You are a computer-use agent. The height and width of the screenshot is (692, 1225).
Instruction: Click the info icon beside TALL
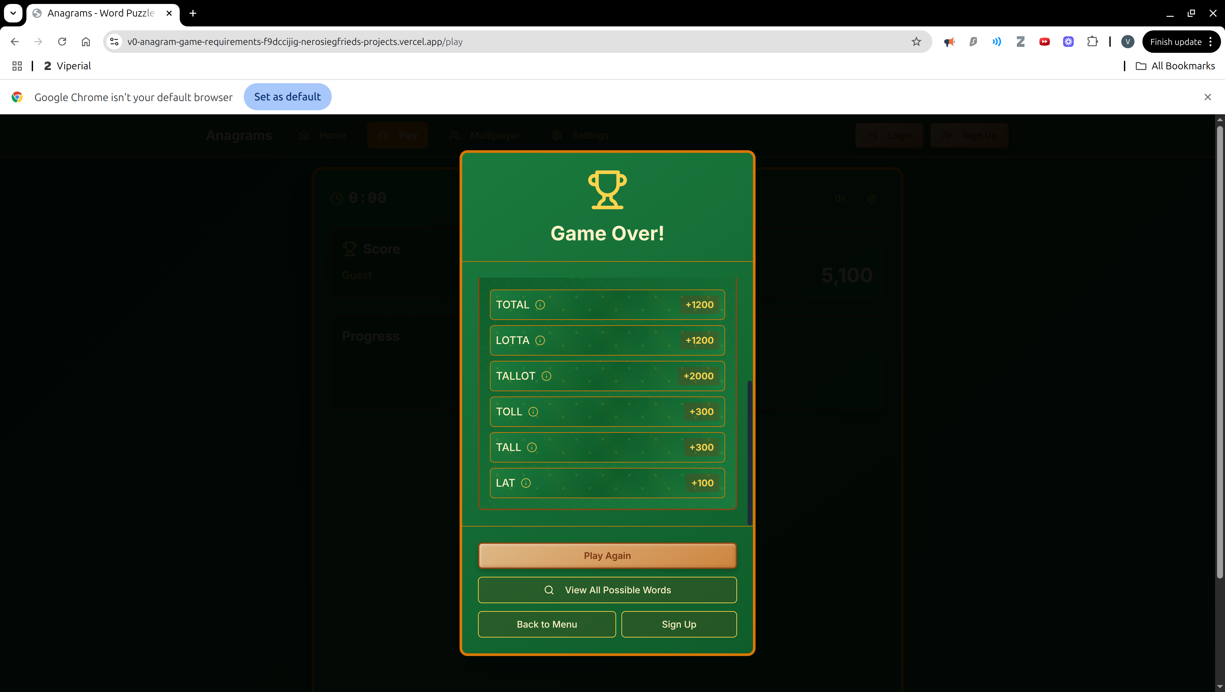pos(532,447)
